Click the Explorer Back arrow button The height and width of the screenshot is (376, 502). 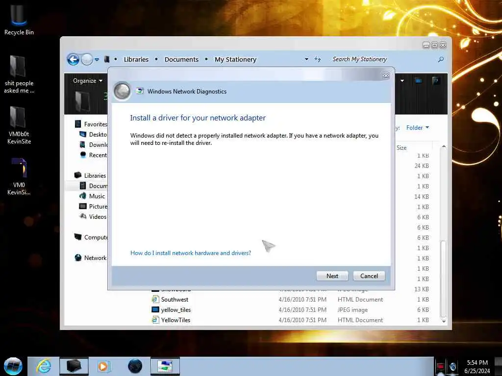pos(73,59)
